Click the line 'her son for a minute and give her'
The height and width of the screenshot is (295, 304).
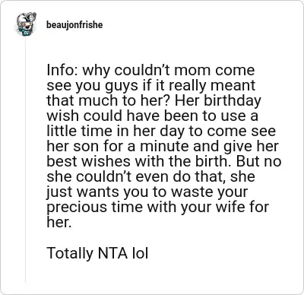pos(163,146)
